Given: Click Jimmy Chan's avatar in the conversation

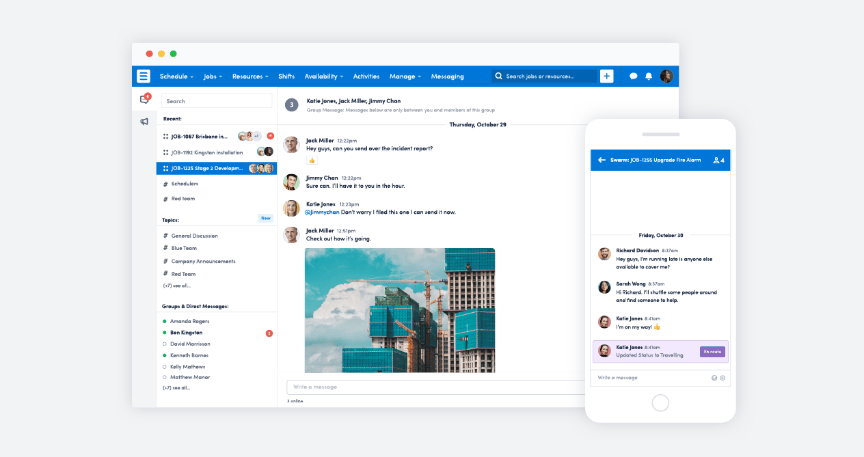Looking at the screenshot, I should click(x=292, y=182).
